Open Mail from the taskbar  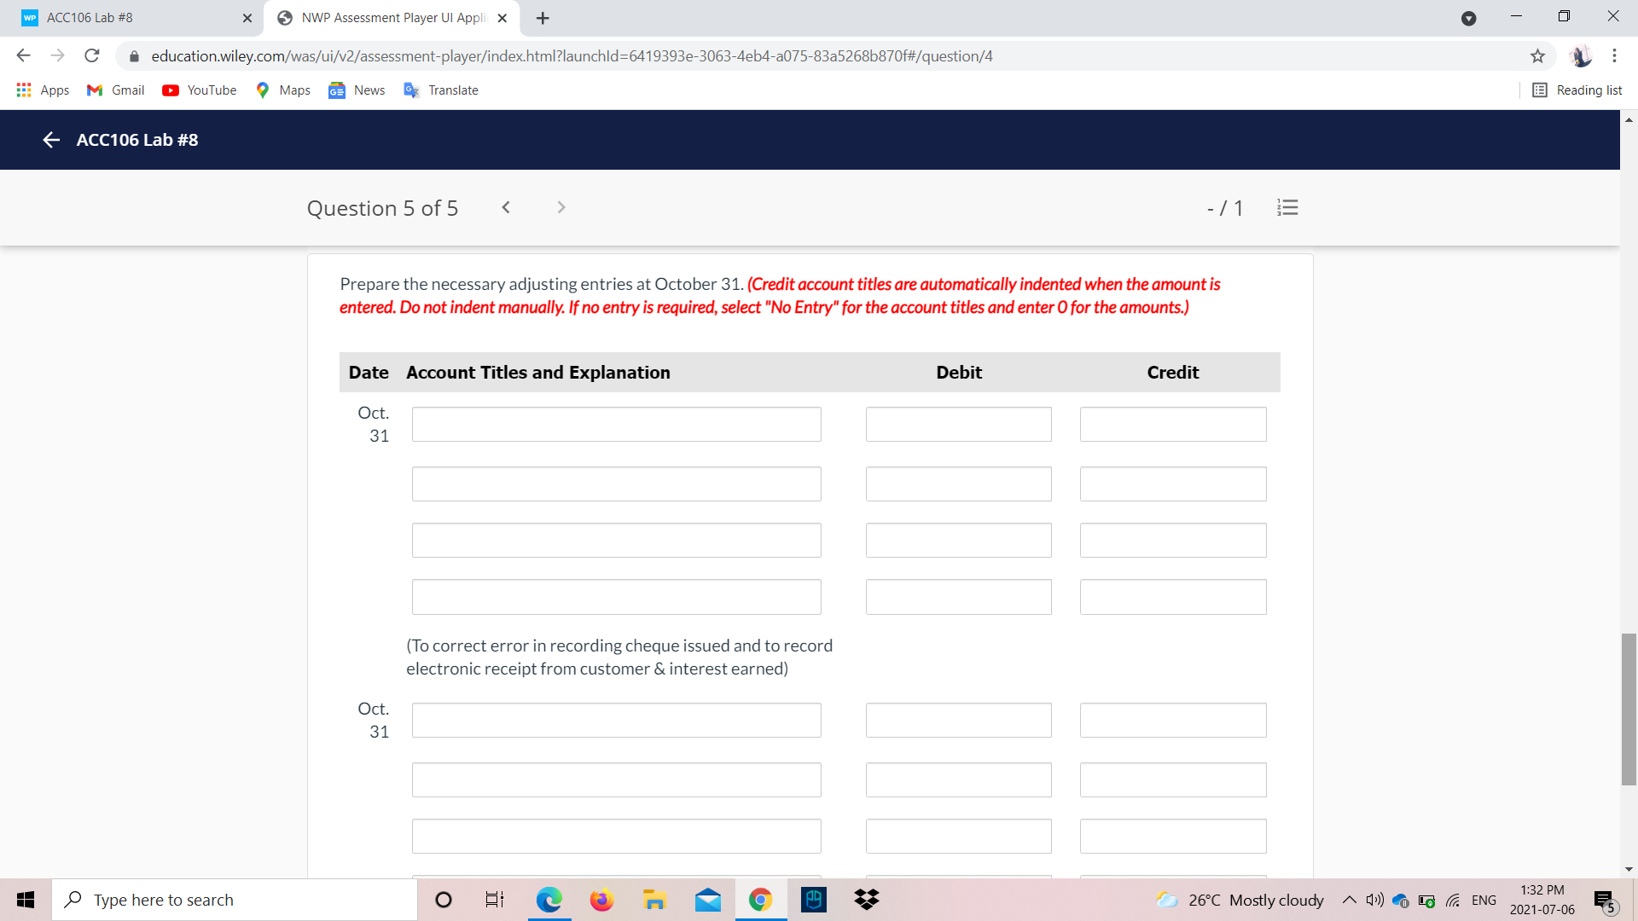tap(708, 899)
